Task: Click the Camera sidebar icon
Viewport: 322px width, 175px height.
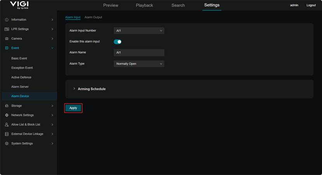Action: 7,39
